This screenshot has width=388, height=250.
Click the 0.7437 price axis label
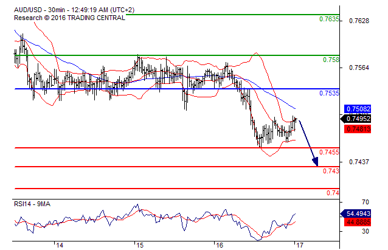pyautogui.click(x=359, y=162)
